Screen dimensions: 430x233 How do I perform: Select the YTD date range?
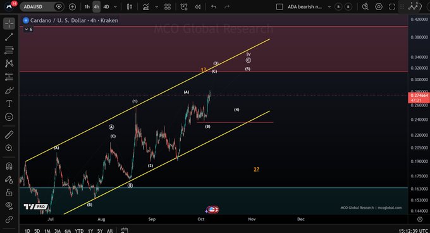coord(79,231)
